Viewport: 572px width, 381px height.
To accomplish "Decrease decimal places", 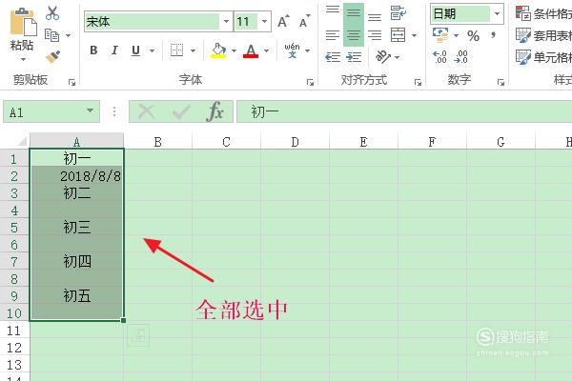I will click(x=461, y=57).
